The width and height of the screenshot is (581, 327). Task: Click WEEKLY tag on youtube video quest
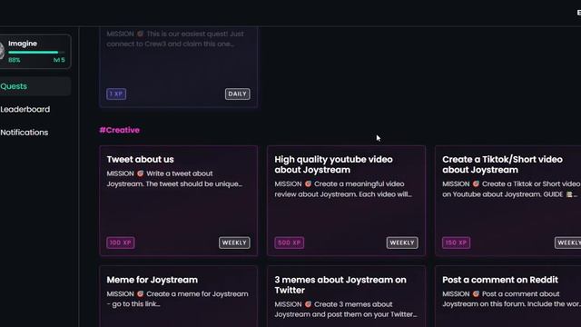pyautogui.click(x=402, y=243)
